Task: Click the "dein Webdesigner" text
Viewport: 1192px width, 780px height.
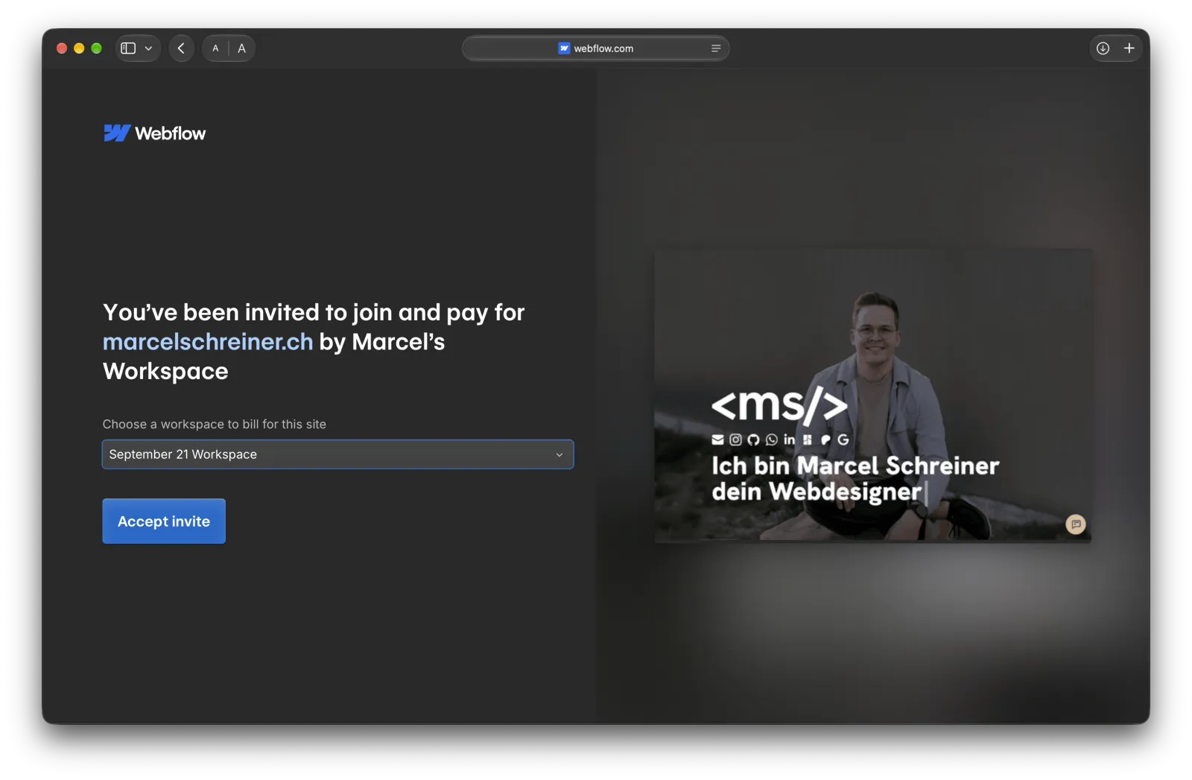Action: (817, 492)
